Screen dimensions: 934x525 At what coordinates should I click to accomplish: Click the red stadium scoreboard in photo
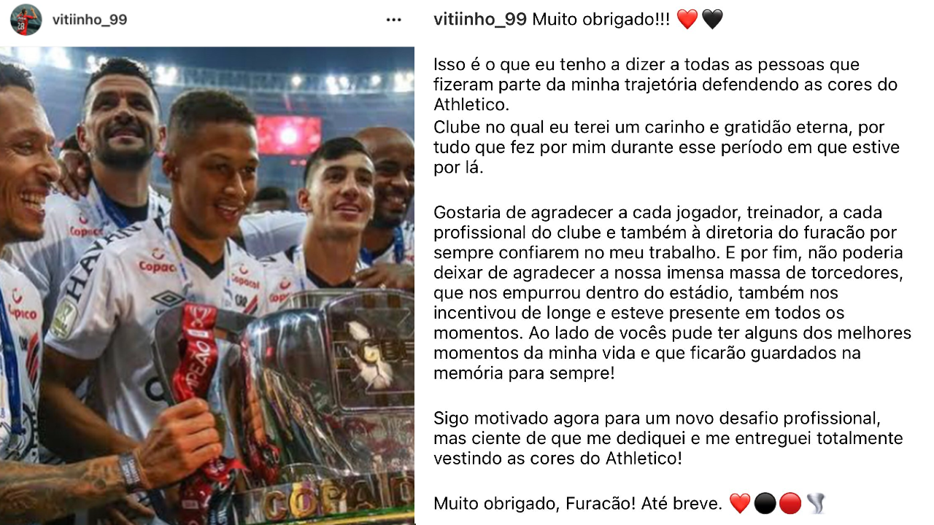[x=288, y=136]
